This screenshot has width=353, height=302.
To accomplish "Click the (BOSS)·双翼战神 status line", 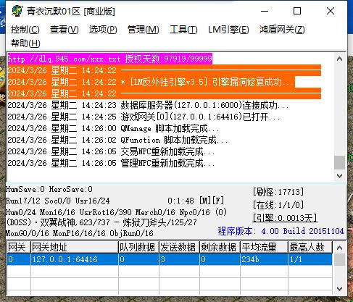I will point(101,222).
